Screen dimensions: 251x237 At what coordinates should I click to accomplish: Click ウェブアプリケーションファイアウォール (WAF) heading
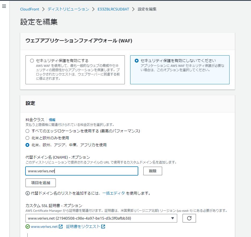(79, 41)
